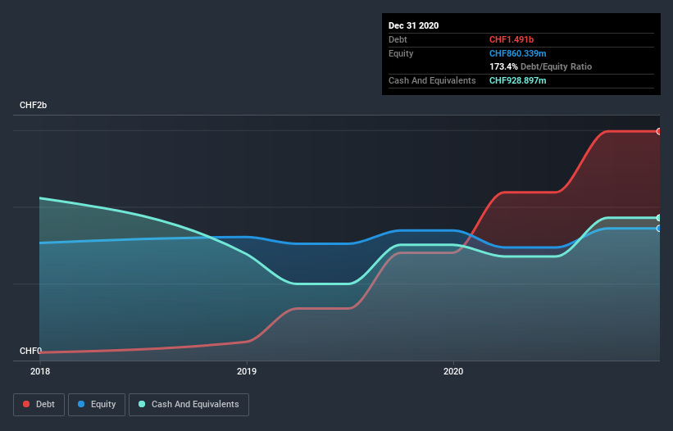
Task: Toggle the Debt legend button
Action: point(39,405)
